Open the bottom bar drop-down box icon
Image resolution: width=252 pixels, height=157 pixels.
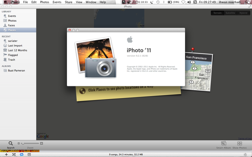point(29,154)
